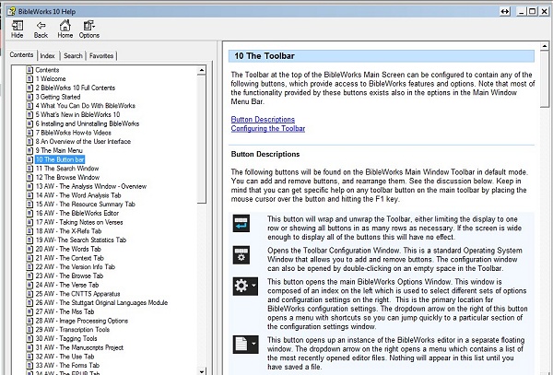Follow the Button Descriptions link

click(263, 120)
